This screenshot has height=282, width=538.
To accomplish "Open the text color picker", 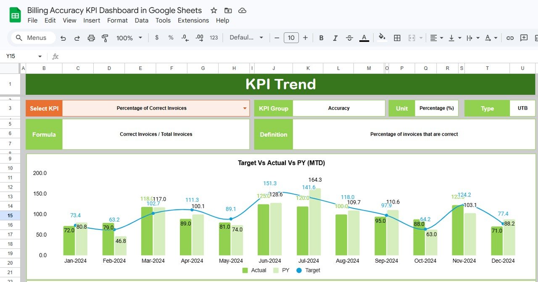I will (x=364, y=38).
